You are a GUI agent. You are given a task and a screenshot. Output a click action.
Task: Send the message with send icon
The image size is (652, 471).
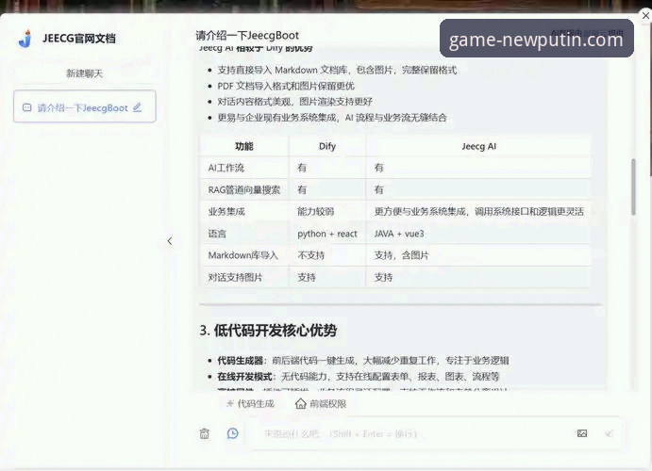[610, 433]
